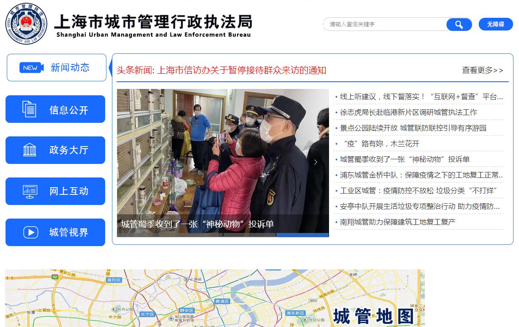Image resolution: width=519 pixels, height=327 pixels.
Task: Open the 城管地图 map banner
Action: 215,298
